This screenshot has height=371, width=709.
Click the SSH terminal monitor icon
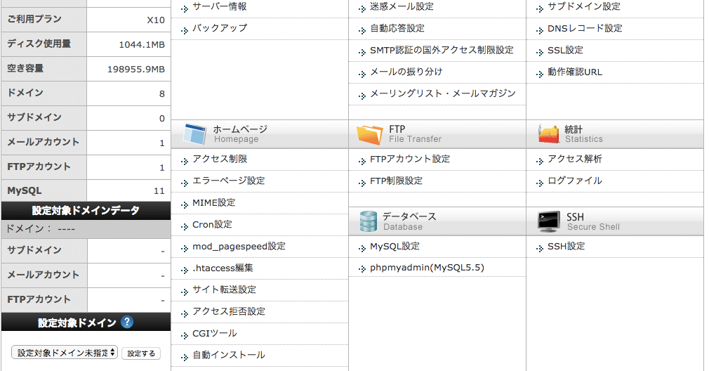549,222
